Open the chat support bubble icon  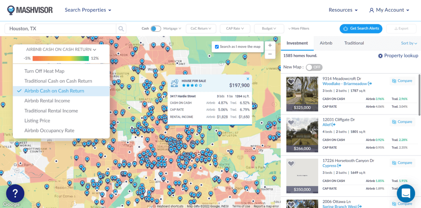pos(406,193)
